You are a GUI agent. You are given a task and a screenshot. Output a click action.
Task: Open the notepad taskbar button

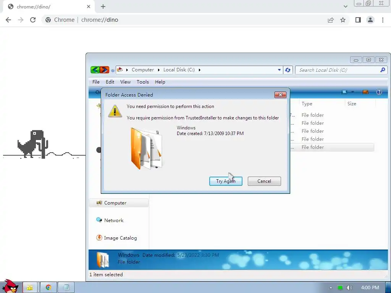(66, 288)
